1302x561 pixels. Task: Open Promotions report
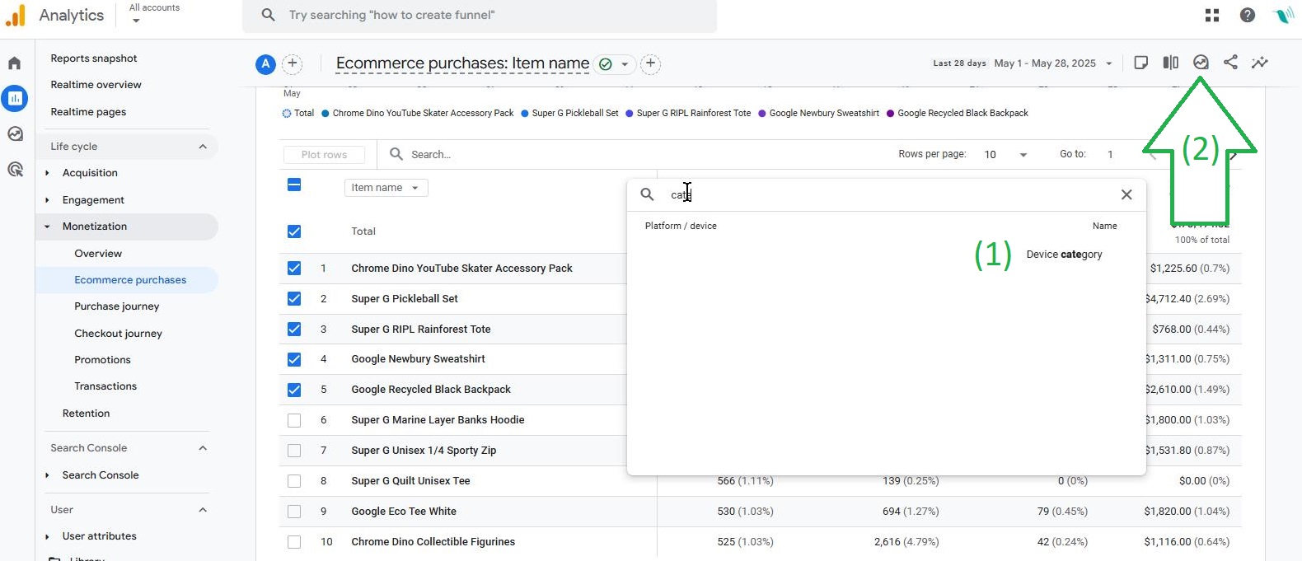click(102, 360)
